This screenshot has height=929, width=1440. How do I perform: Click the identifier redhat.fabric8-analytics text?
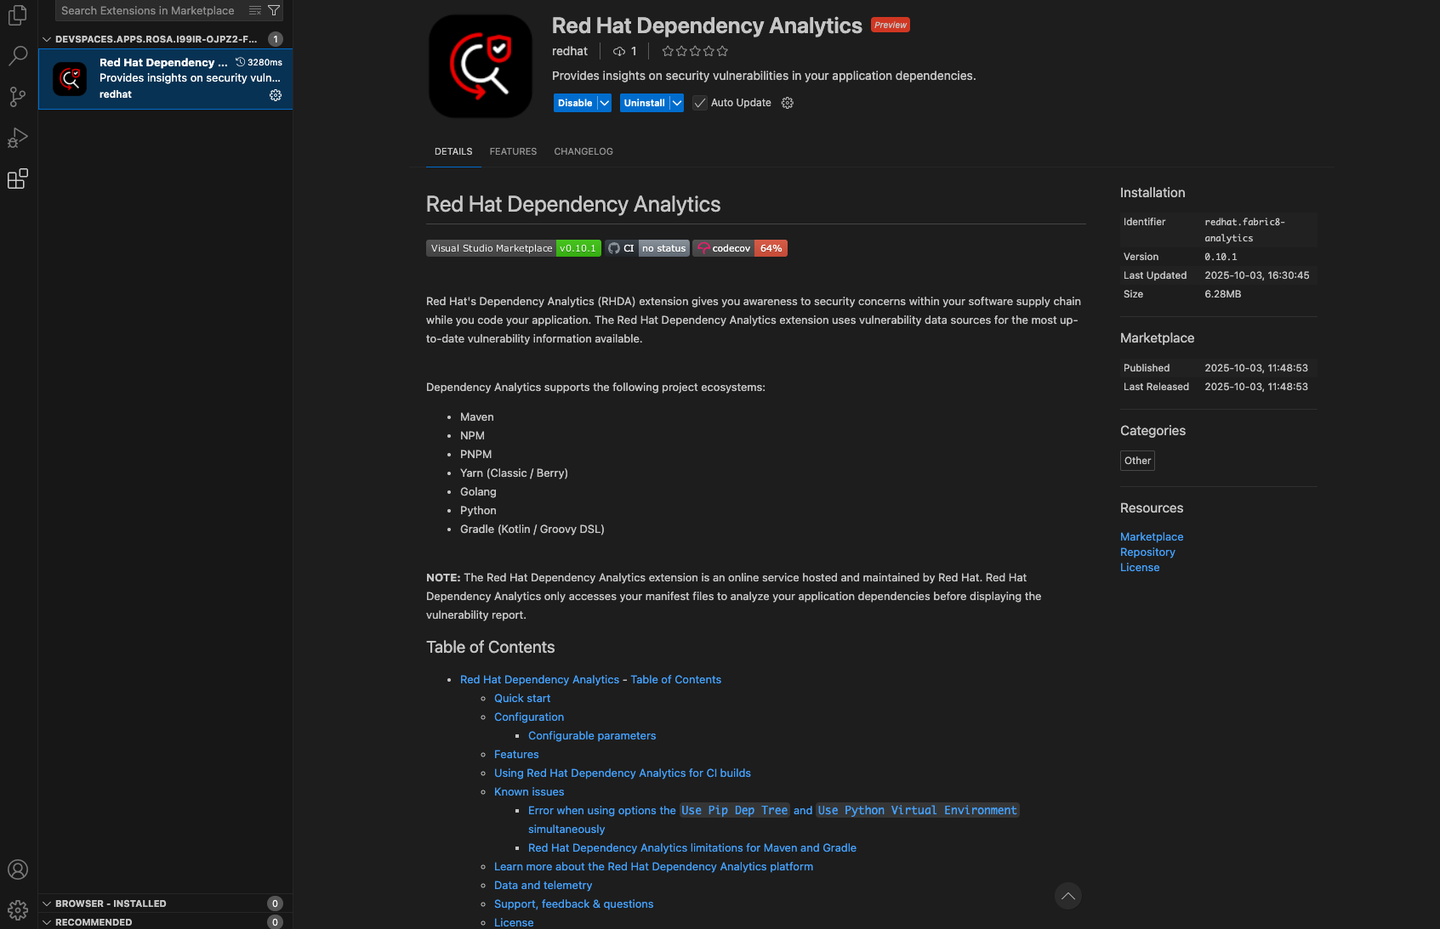click(1244, 229)
